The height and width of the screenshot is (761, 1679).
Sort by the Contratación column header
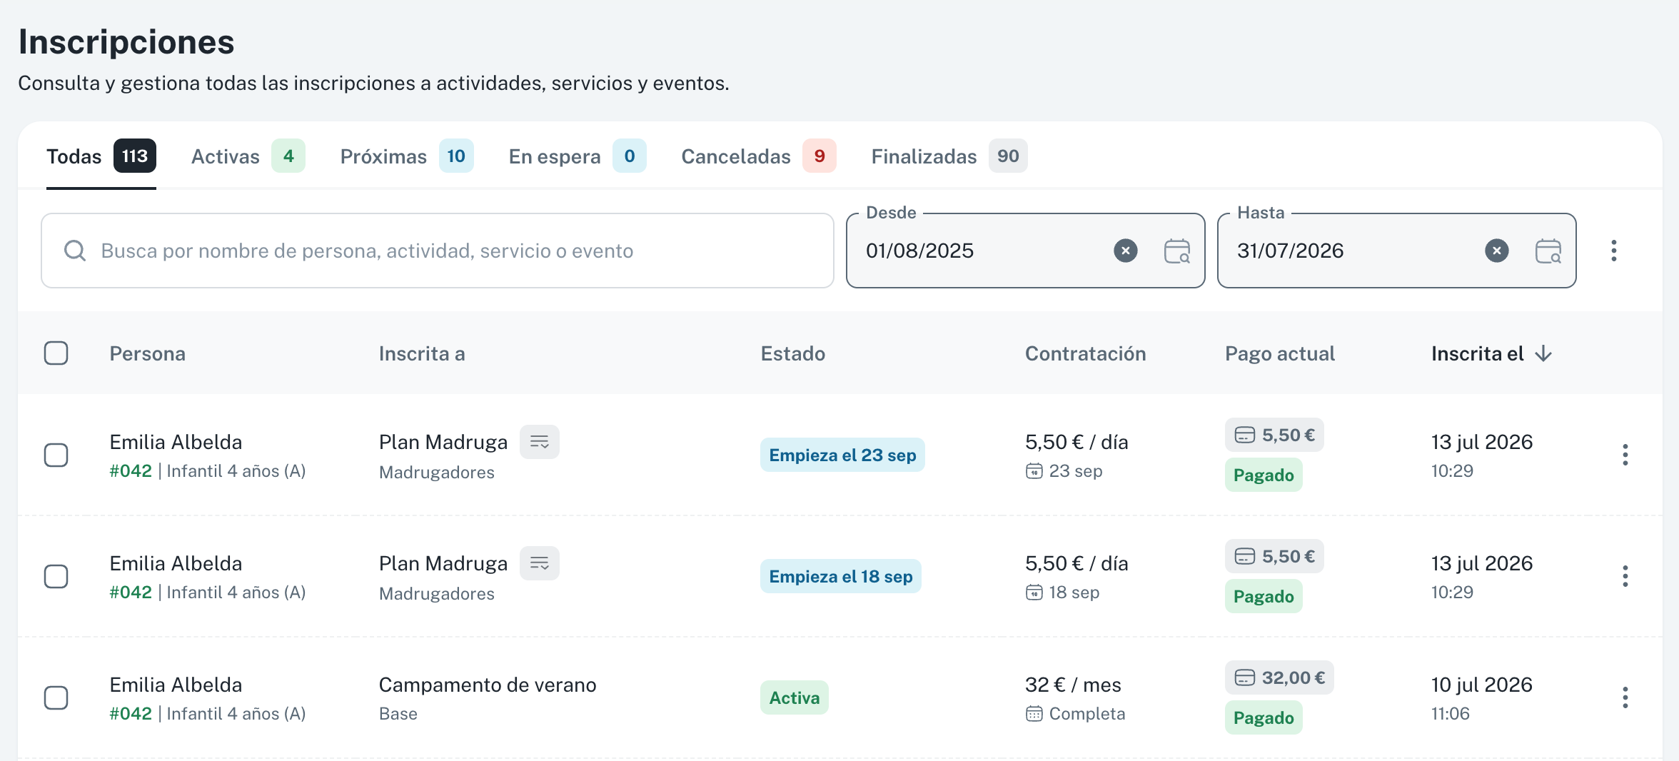(1086, 353)
